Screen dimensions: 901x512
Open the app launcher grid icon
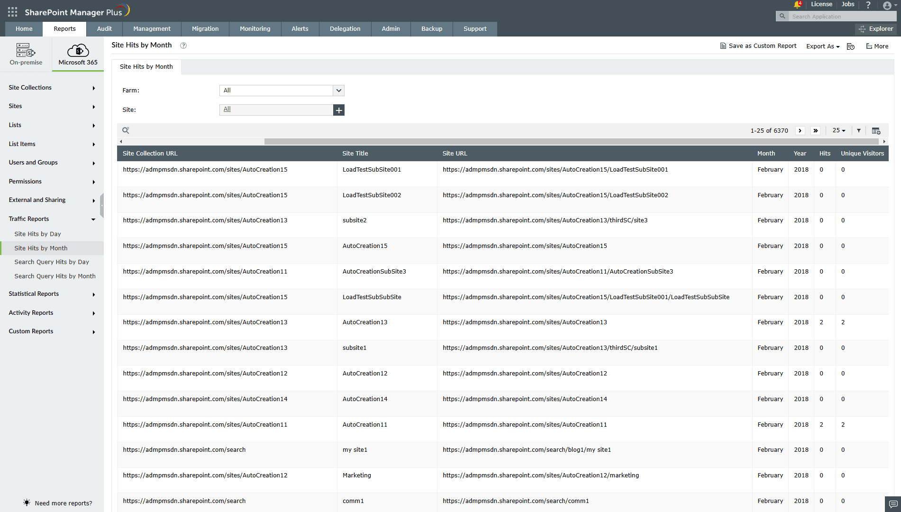12,12
